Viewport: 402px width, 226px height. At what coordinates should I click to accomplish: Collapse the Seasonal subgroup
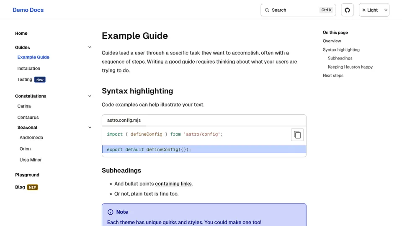(90, 128)
